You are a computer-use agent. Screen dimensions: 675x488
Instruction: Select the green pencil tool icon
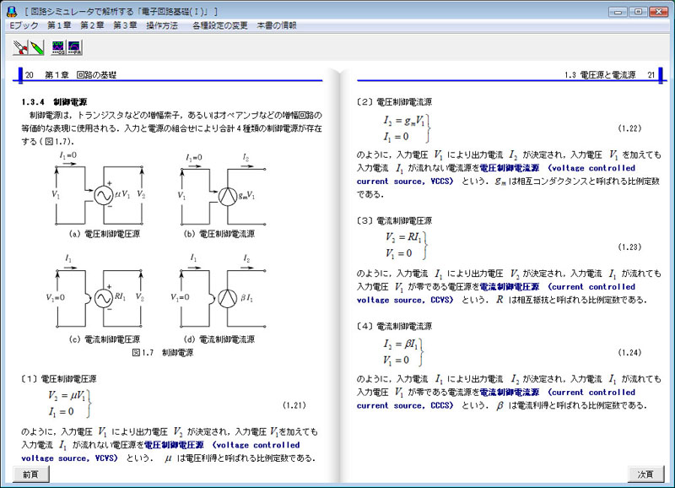tap(37, 47)
